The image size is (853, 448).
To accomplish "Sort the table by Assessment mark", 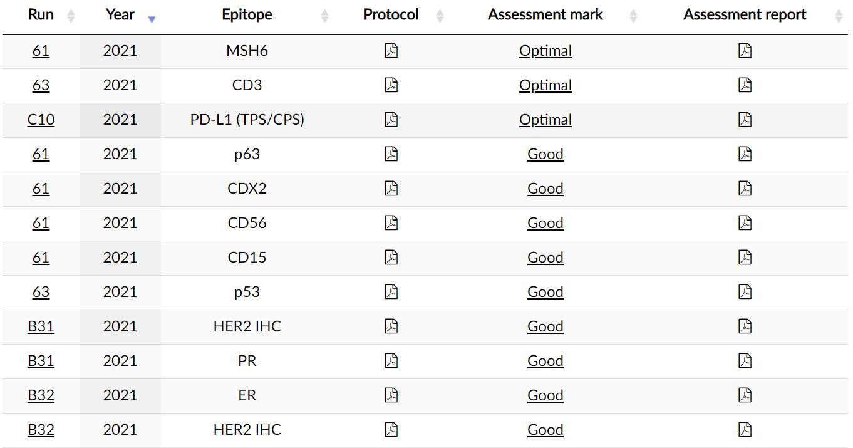I will click(x=545, y=15).
